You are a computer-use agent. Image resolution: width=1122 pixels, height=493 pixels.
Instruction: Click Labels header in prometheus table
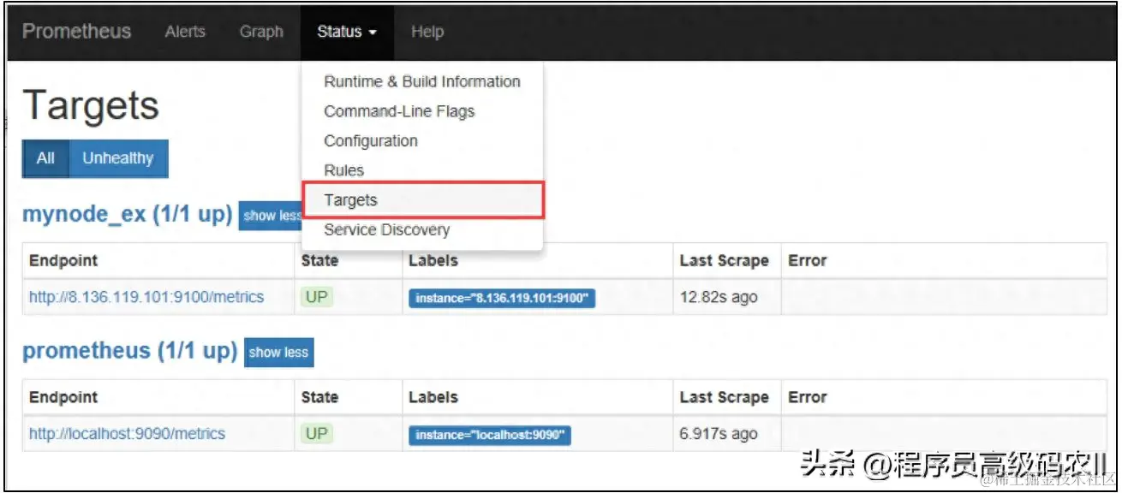point(433,397)
